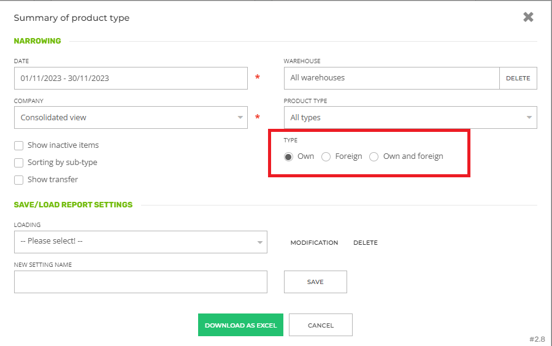This screenshot has height=346, width=552.
Task: Select the Own radio button
Action: (x=289, y=156)
